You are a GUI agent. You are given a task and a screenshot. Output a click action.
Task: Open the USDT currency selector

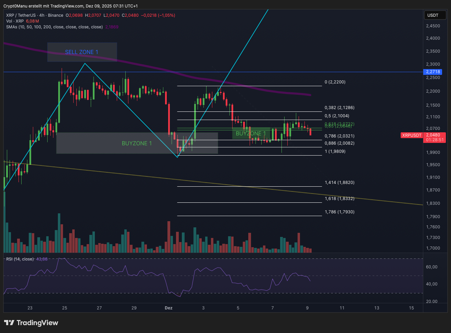tap(435, 15)
